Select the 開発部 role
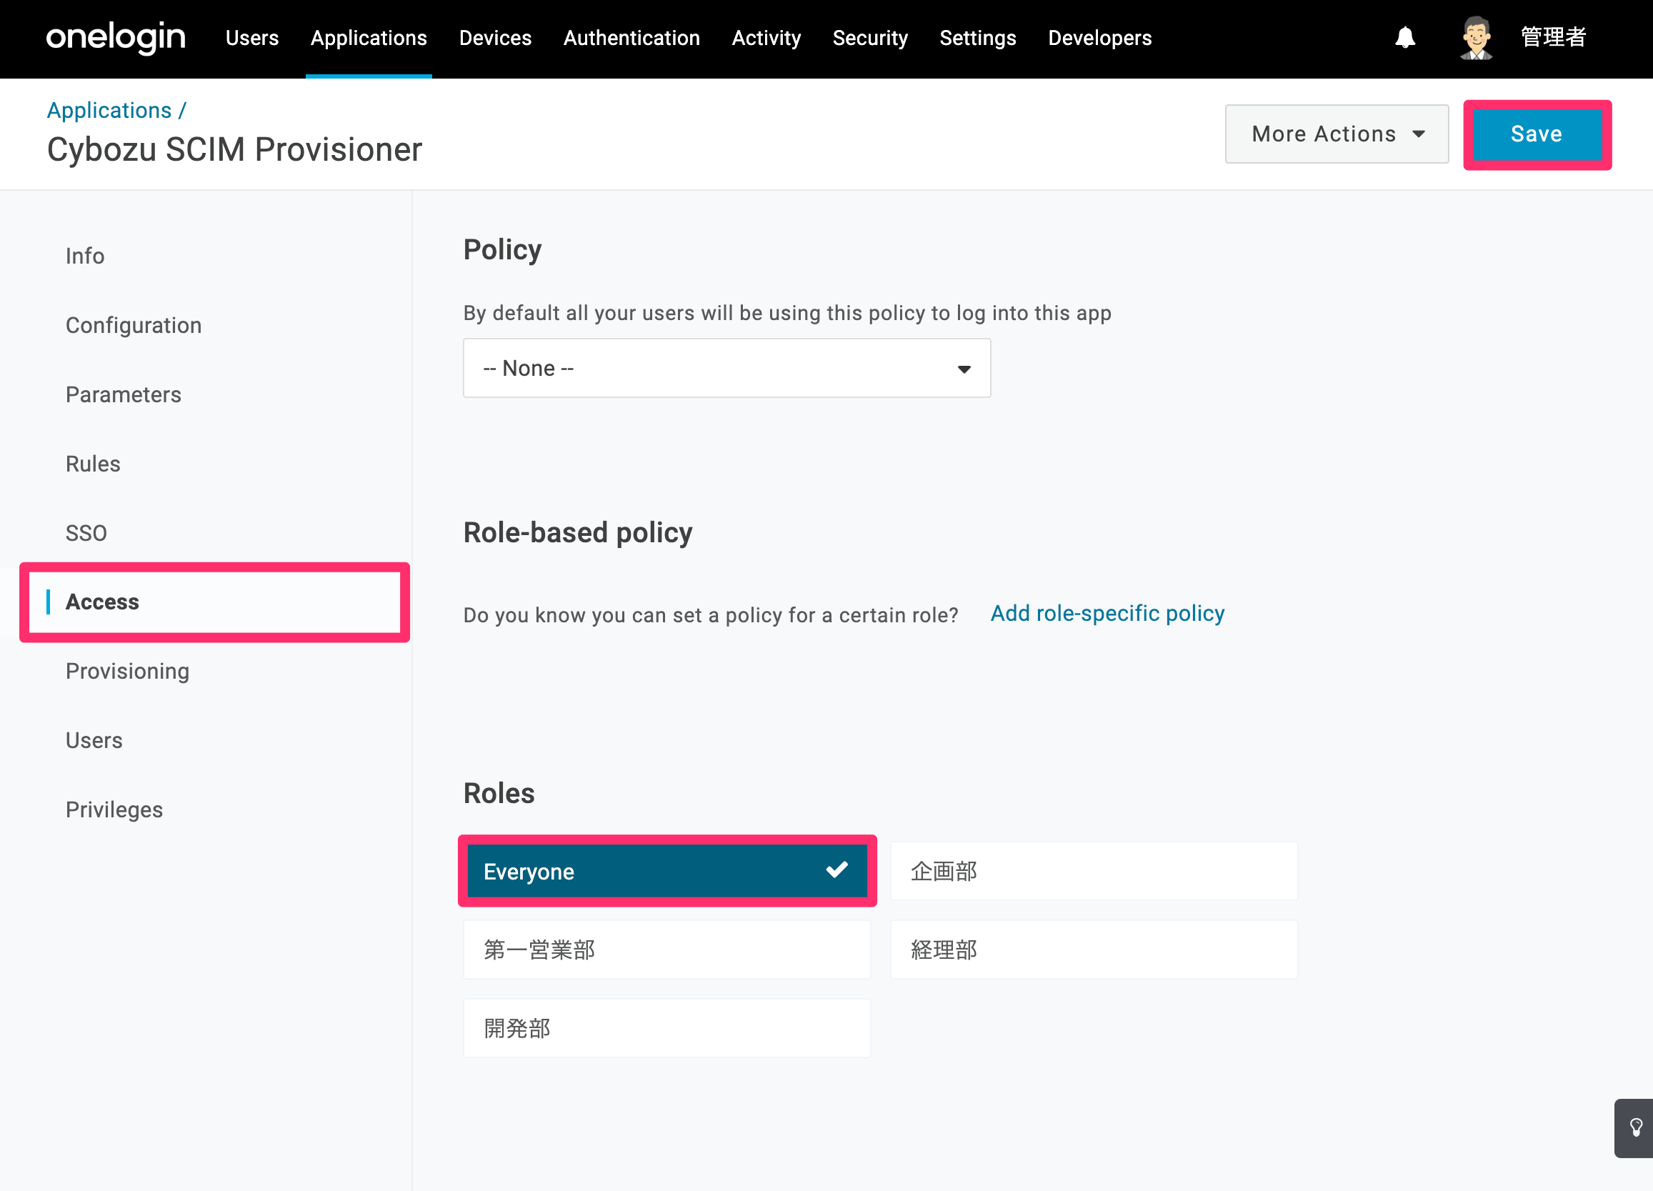 tap(667, 1028)
